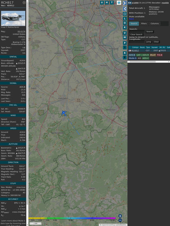Toggle the K map button
Viewport: 170px width, 226px height.
[x=125, y=27]
